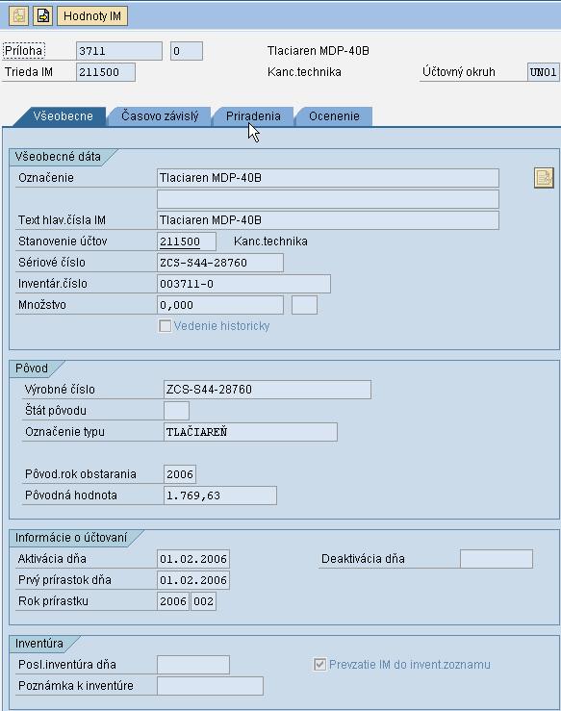
Task: Click the Označenie field Tlaciaren MDP-40B
Action: [328, 178]
